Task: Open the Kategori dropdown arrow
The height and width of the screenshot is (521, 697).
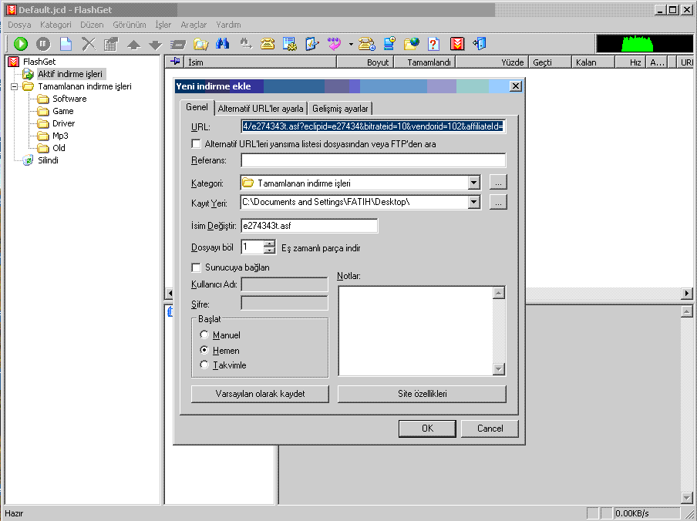Action: coord(474,183)
